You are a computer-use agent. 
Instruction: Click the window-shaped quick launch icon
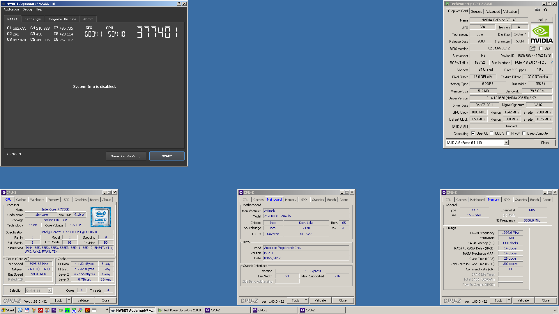coord(94,310)
